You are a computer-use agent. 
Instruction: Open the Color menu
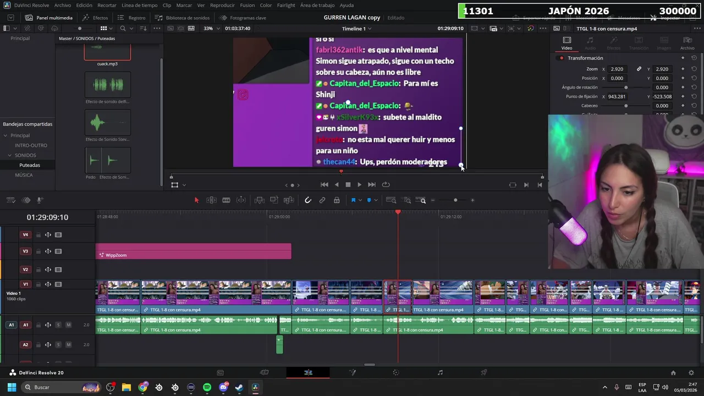click(x=266, y=5)
